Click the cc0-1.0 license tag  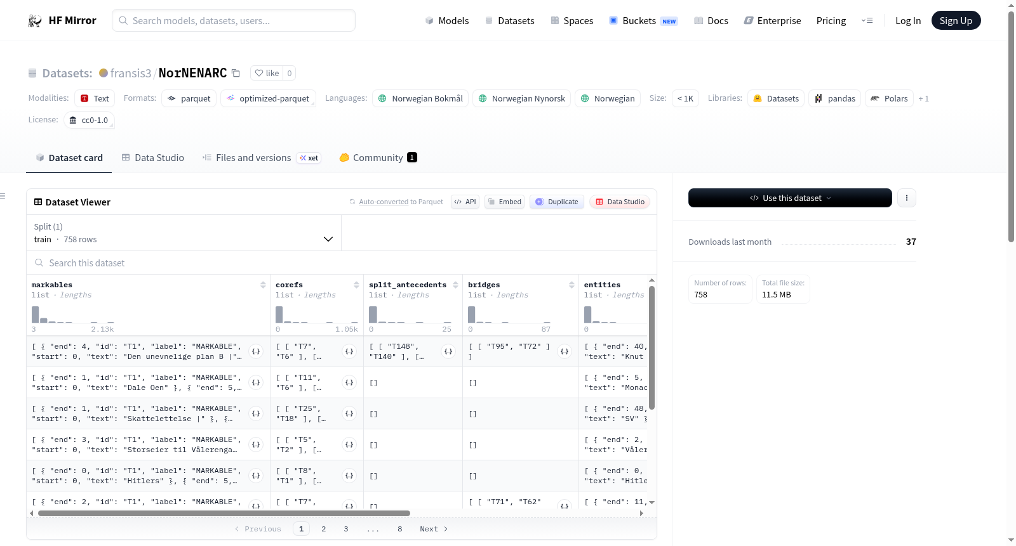[x=89, y=120]
